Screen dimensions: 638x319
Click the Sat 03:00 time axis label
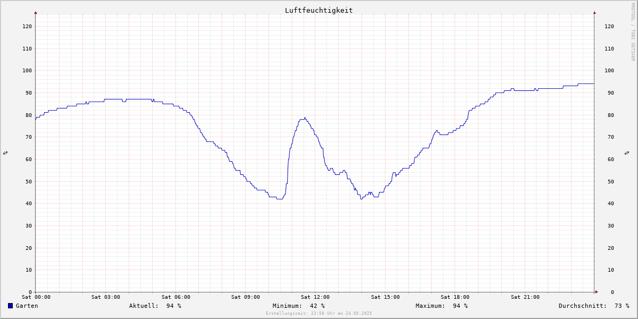[x=106, y=297]
